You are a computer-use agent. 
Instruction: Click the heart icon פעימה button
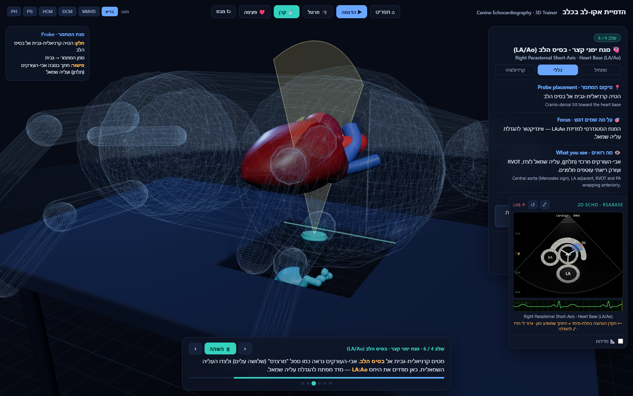point(254,12)
